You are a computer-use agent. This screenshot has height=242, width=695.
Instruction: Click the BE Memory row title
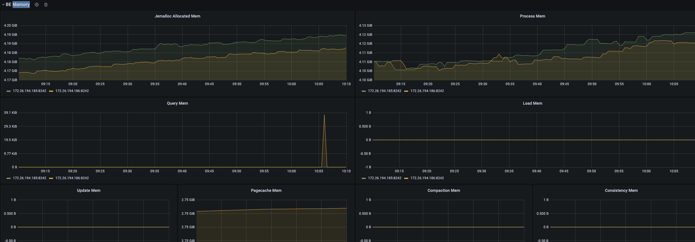pos(18,5)
